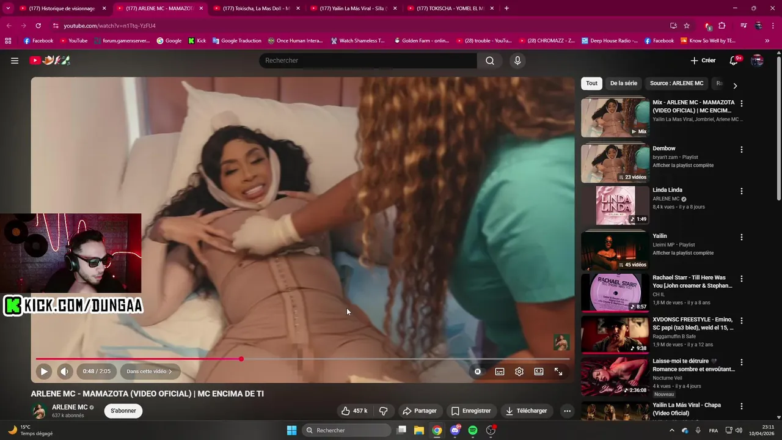Image resolution: width=782 pixels, height=440 pixels.
Task: Open Spotify from the taskbar
Action: [473, 430]
